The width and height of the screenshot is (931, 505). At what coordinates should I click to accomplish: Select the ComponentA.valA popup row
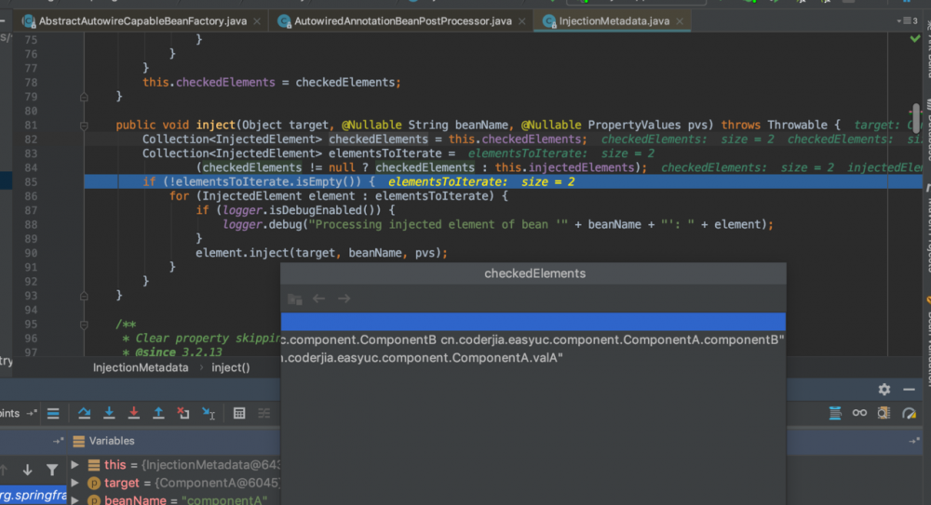point(533,358)
